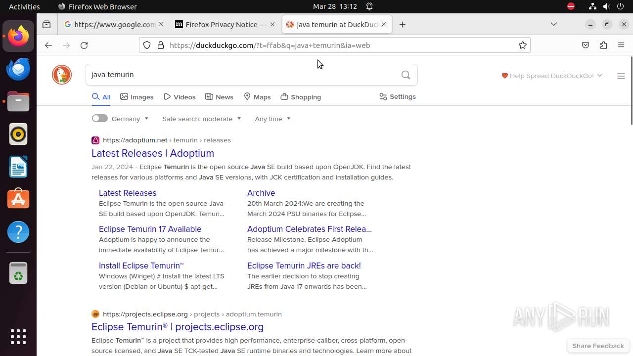The height and width of the screenshot is (356, 633).
Task: Open the Extensions puzzle icon
Action: coord(603,45)
